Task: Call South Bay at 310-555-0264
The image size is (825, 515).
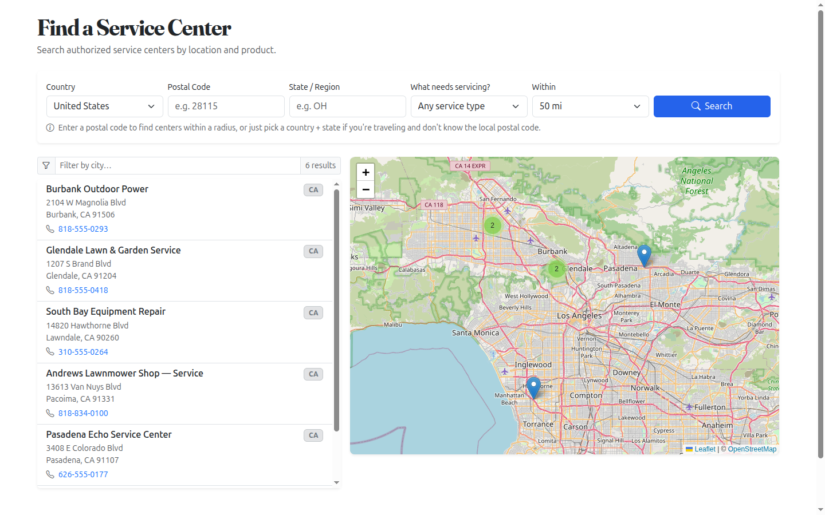Action: (83, 352)
